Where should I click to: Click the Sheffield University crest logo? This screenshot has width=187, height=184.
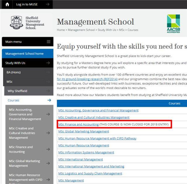click(16, 22)
